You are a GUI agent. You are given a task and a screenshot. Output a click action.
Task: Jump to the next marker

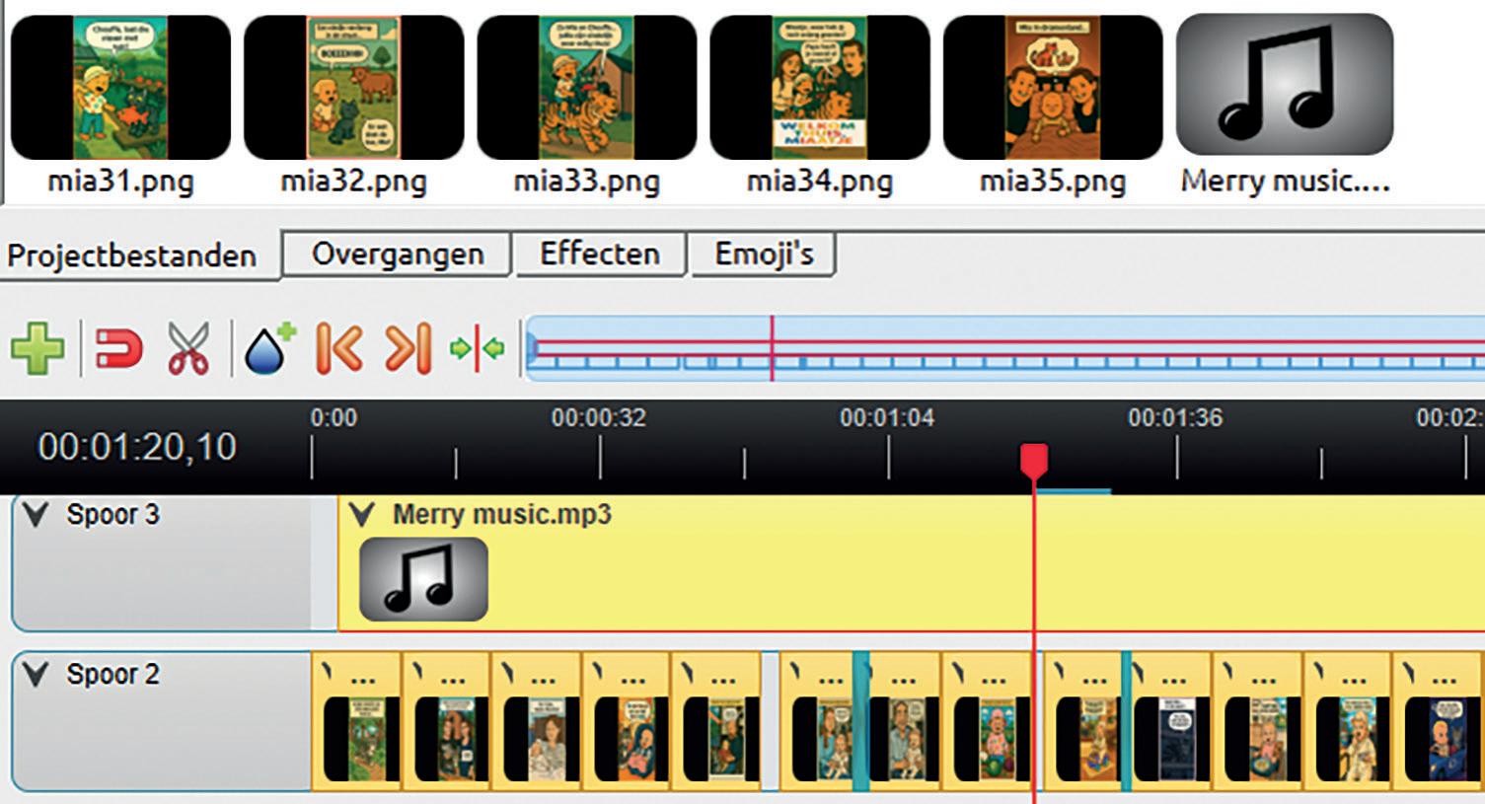coord(408,349)
